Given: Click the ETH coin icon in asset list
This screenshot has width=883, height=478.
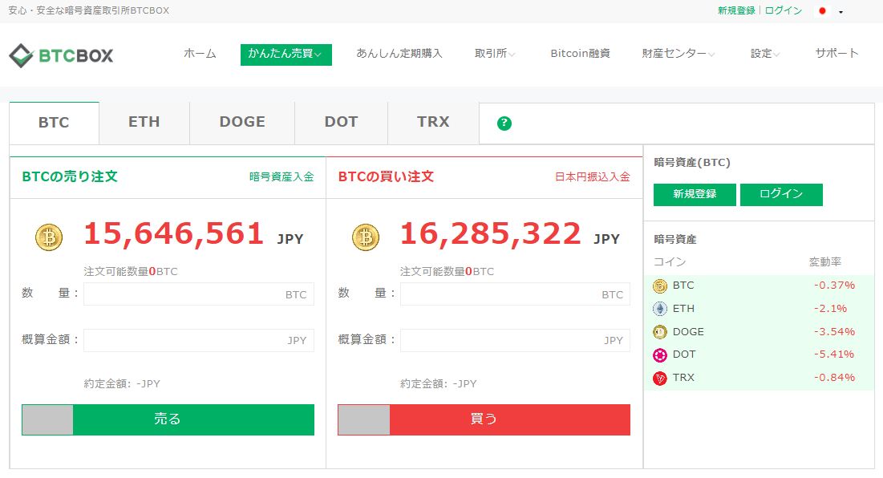Looking at the screenshot, I should [659, 309].
